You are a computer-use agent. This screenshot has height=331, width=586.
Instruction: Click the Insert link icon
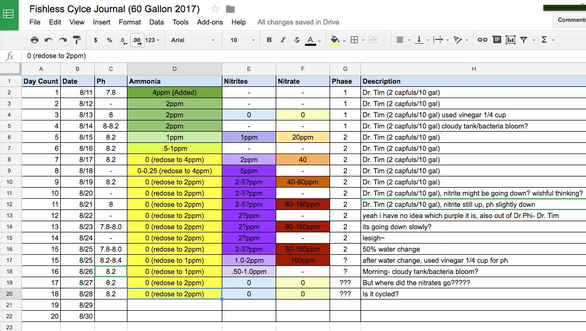(482, 40)
